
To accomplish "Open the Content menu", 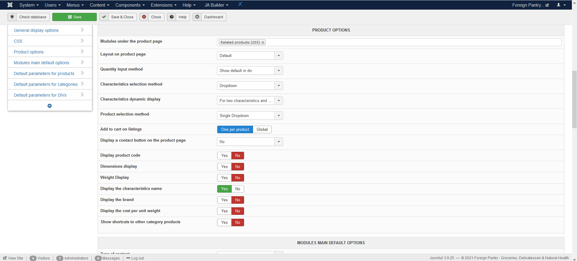I will [99, 5].
